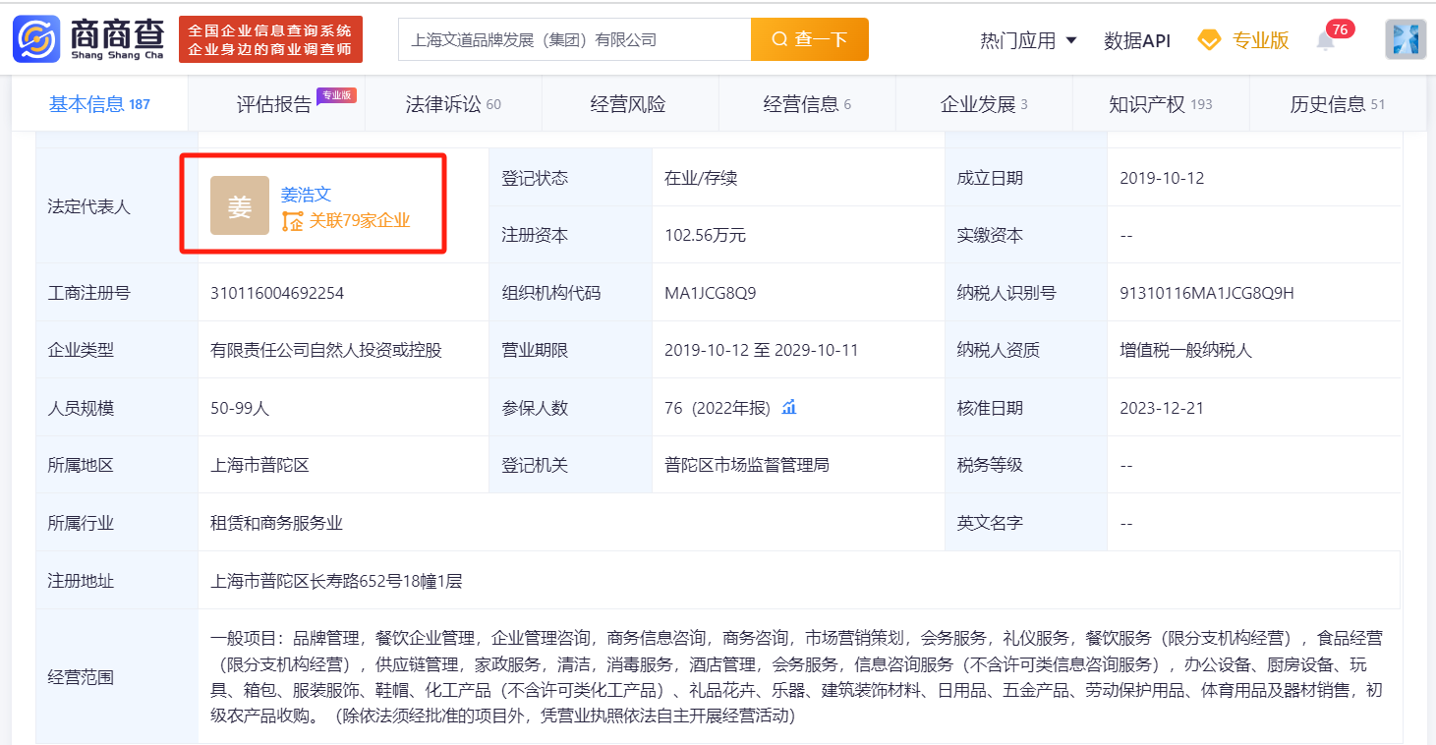The image size is (1436, 745).
Task: Open the notification bell icon
Action: click(1326, 41)
